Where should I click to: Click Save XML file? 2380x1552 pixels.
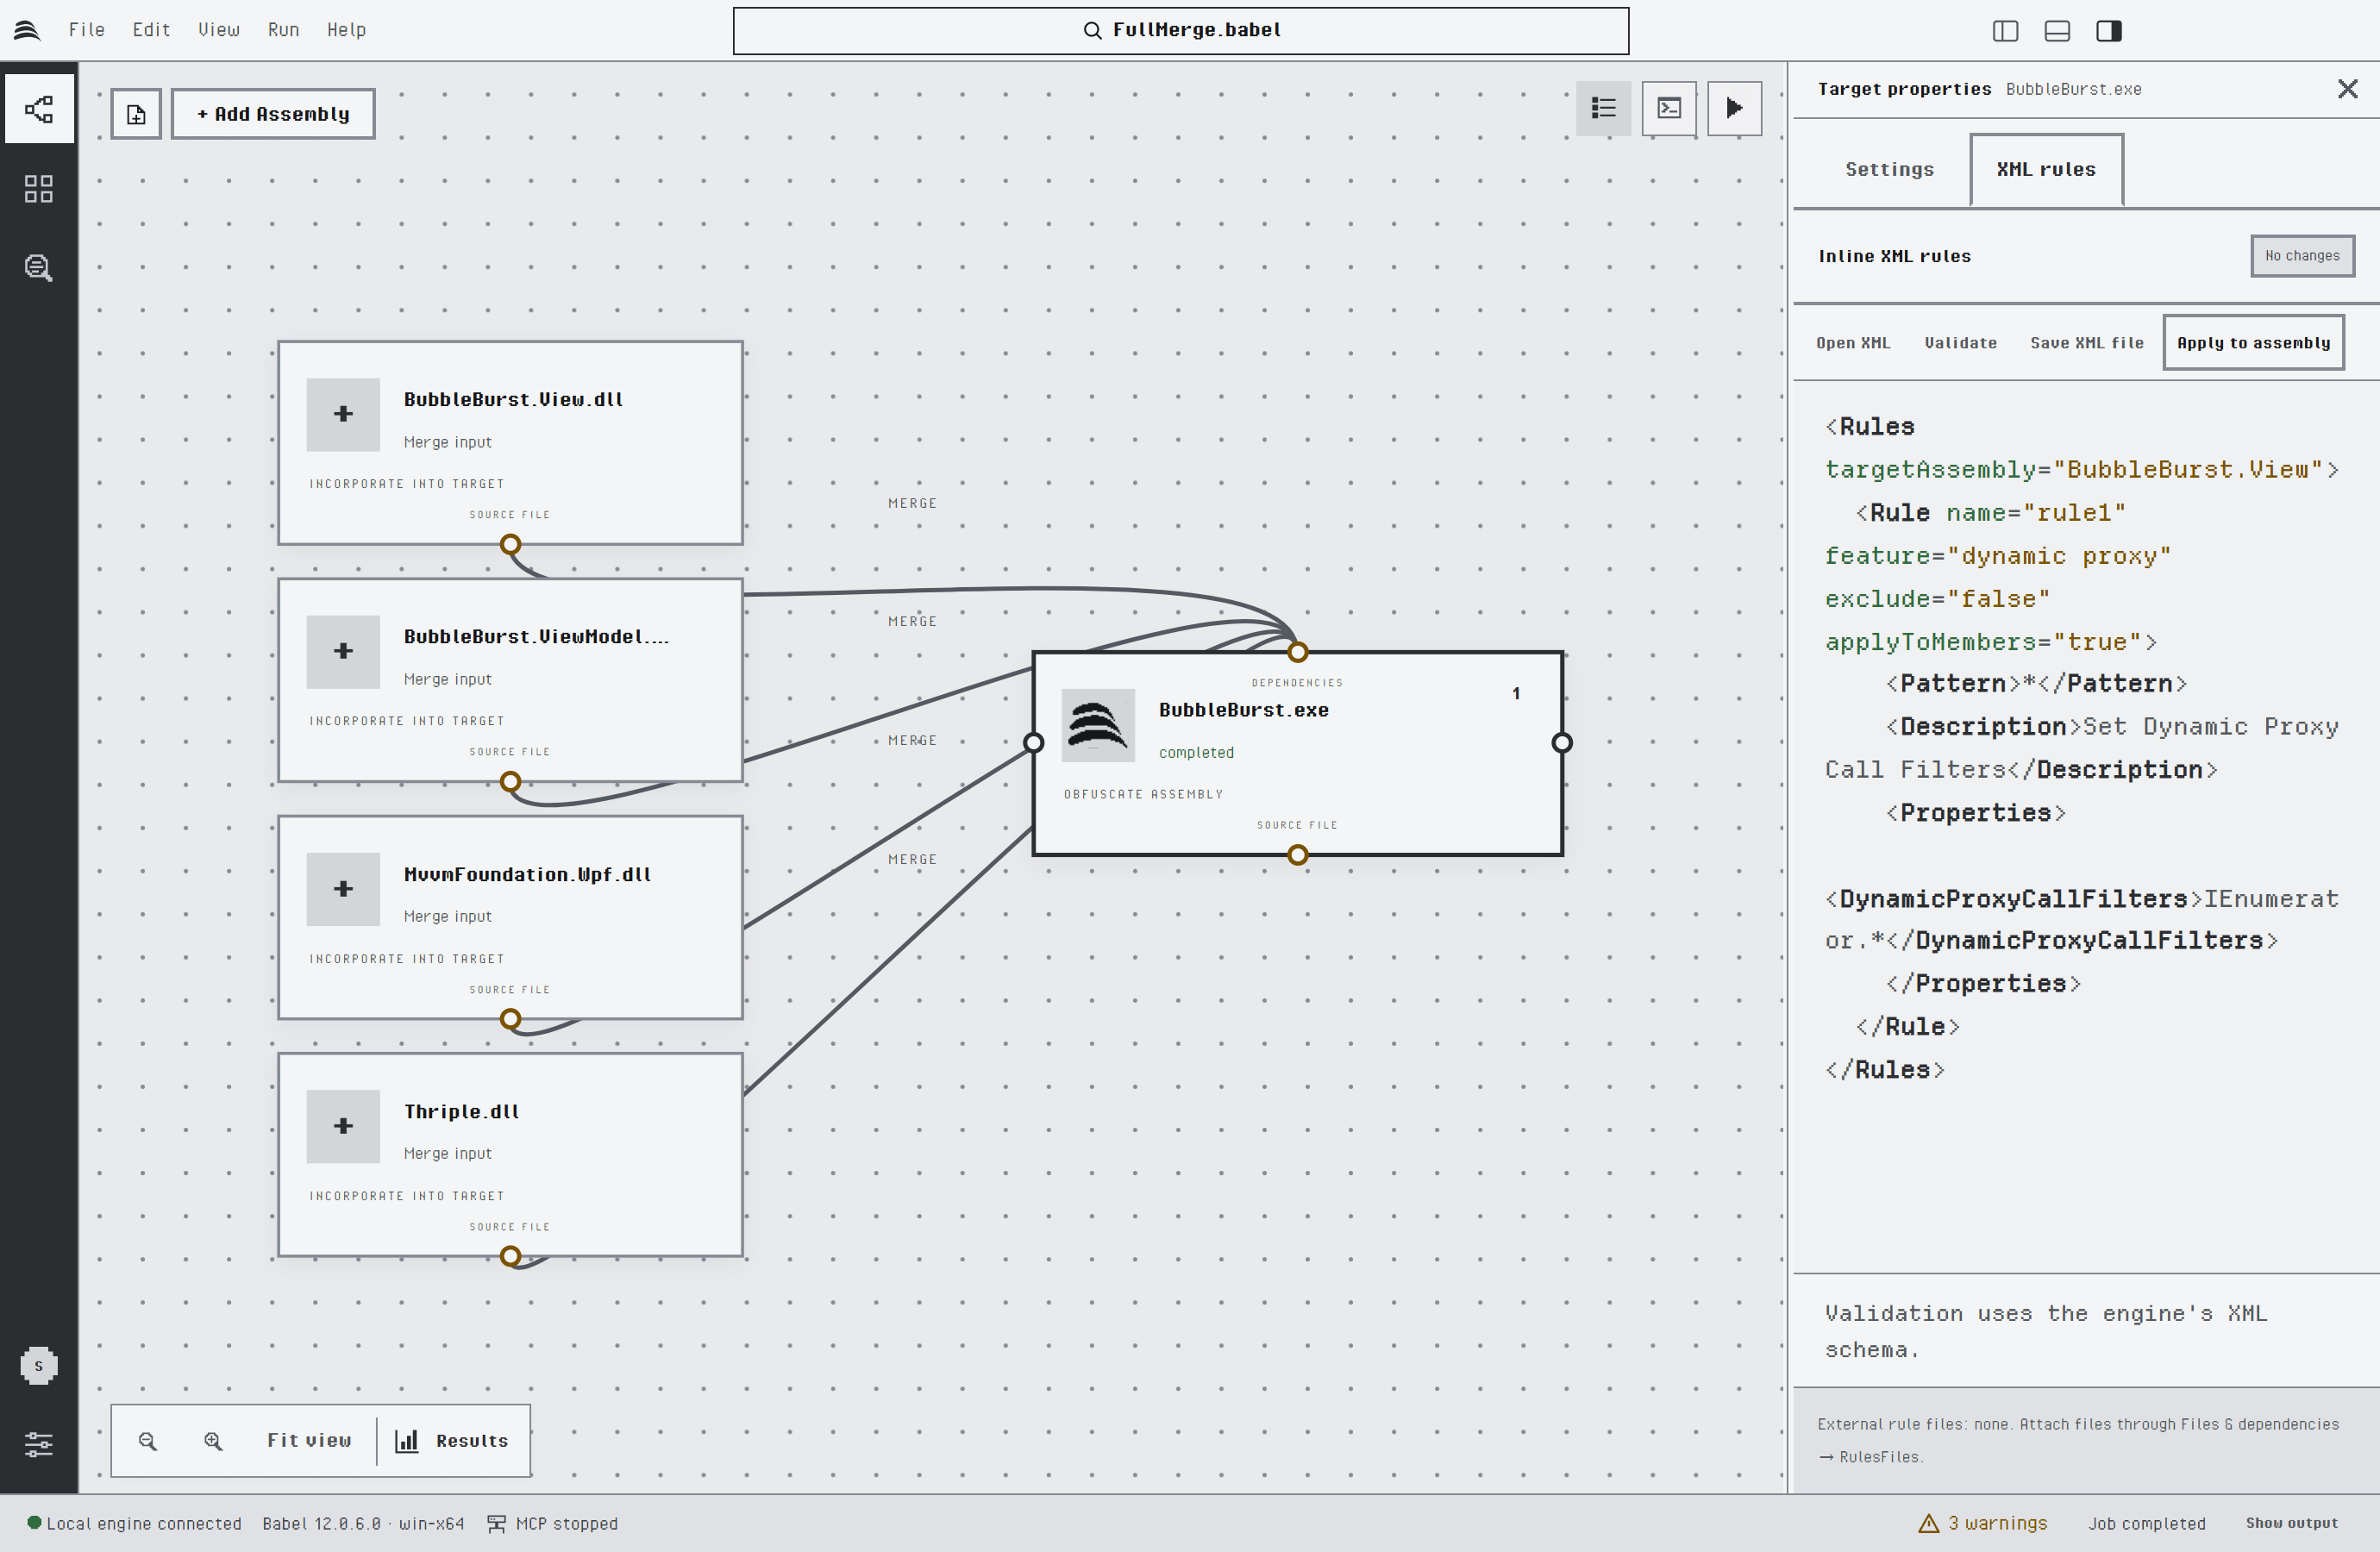[2086, 343]
